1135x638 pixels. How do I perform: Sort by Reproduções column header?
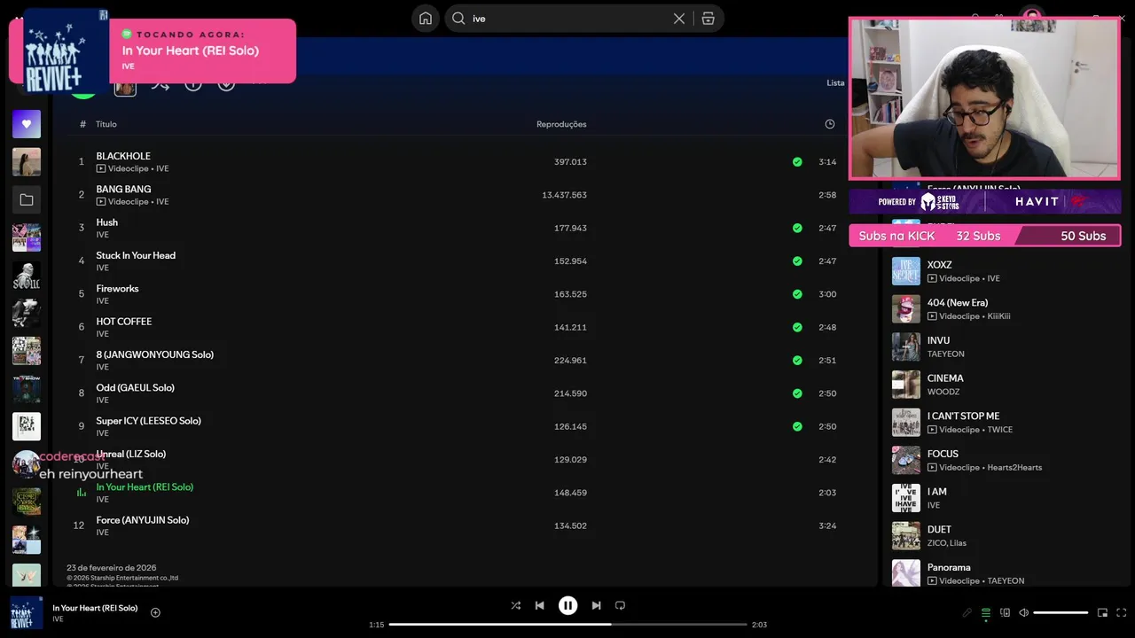click(x=561, y=124)
